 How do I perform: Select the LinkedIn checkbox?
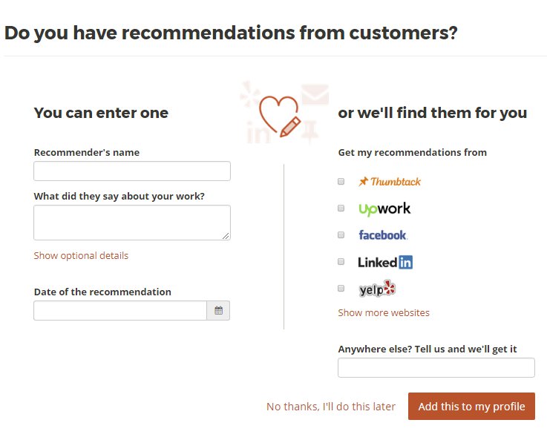341,262
